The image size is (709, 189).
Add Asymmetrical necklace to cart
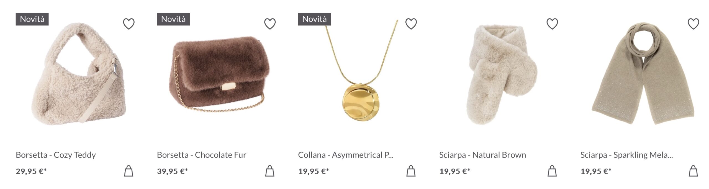[411, 171]
